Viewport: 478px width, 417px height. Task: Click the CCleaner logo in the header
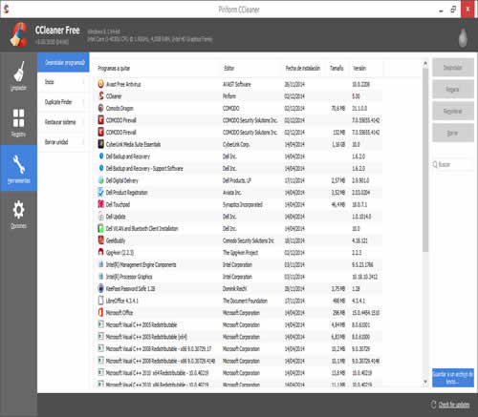[18, 34]
